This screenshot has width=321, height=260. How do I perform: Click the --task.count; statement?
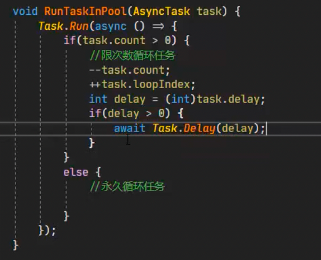click(130, 71)
